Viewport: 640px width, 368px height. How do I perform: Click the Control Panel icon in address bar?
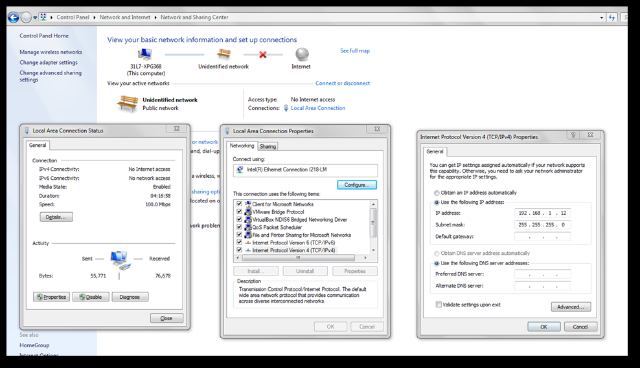(x=43, y=17)
